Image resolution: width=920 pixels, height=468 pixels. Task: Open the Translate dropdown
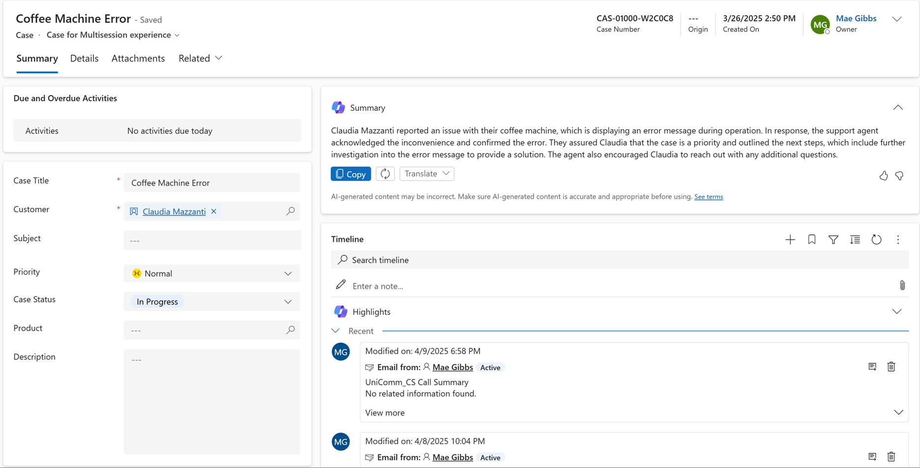coord(427,174)
